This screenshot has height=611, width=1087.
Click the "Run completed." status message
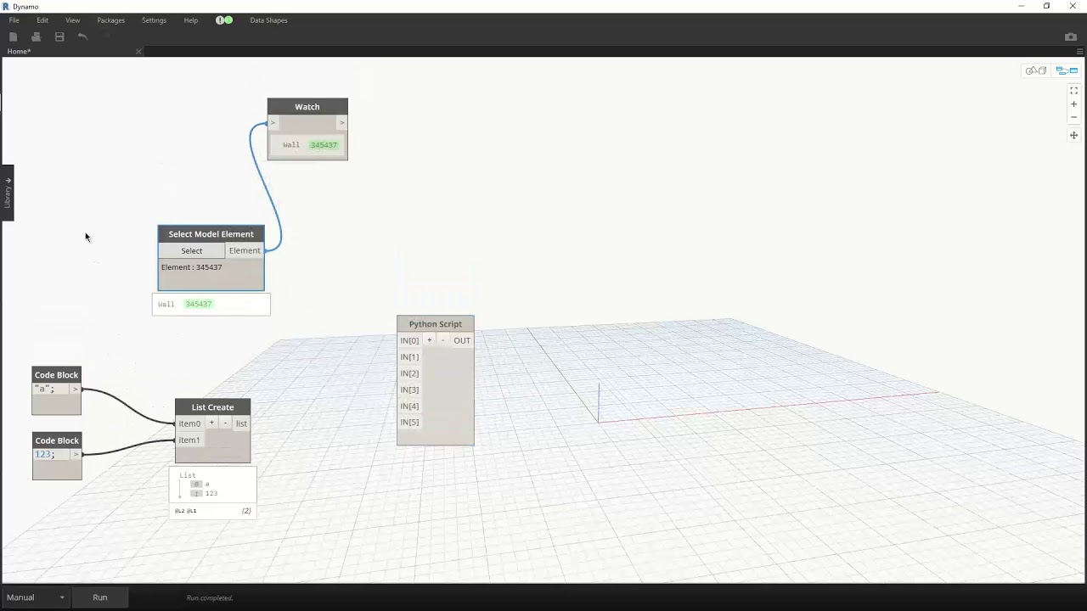tap(210, 598)
